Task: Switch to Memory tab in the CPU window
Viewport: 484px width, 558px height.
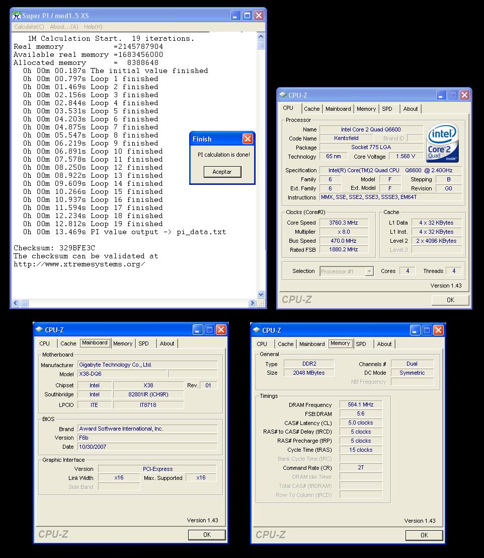Action: (366, 109)
